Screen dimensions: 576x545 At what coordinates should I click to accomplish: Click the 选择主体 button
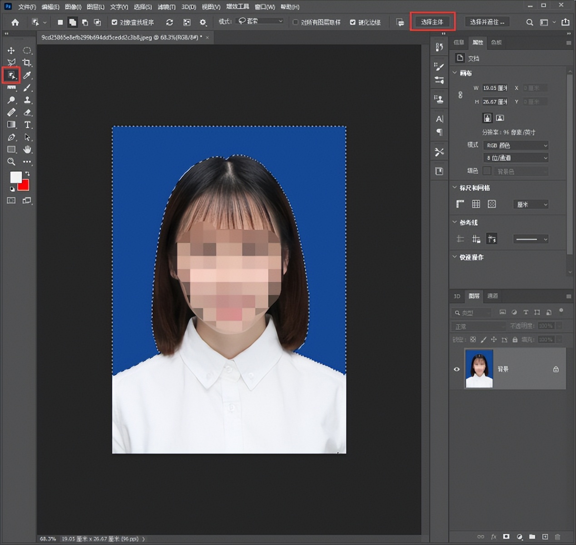click(432, 22)
